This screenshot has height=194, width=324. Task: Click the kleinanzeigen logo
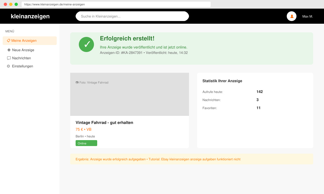[x=30, y=16]
